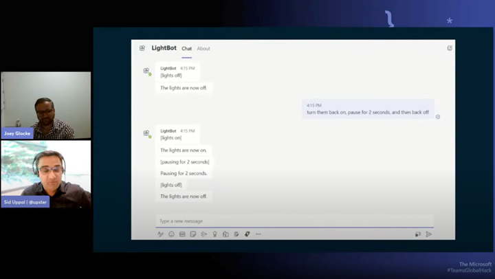Click the Stream share icon in compose toolbar
Viewport: 495px width, 279px height.
click(204, 234)
